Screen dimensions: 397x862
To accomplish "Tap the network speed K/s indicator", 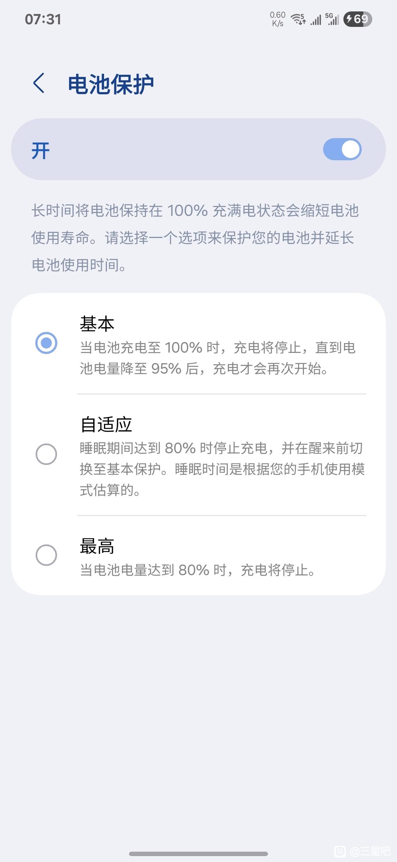I will (278, 19).
